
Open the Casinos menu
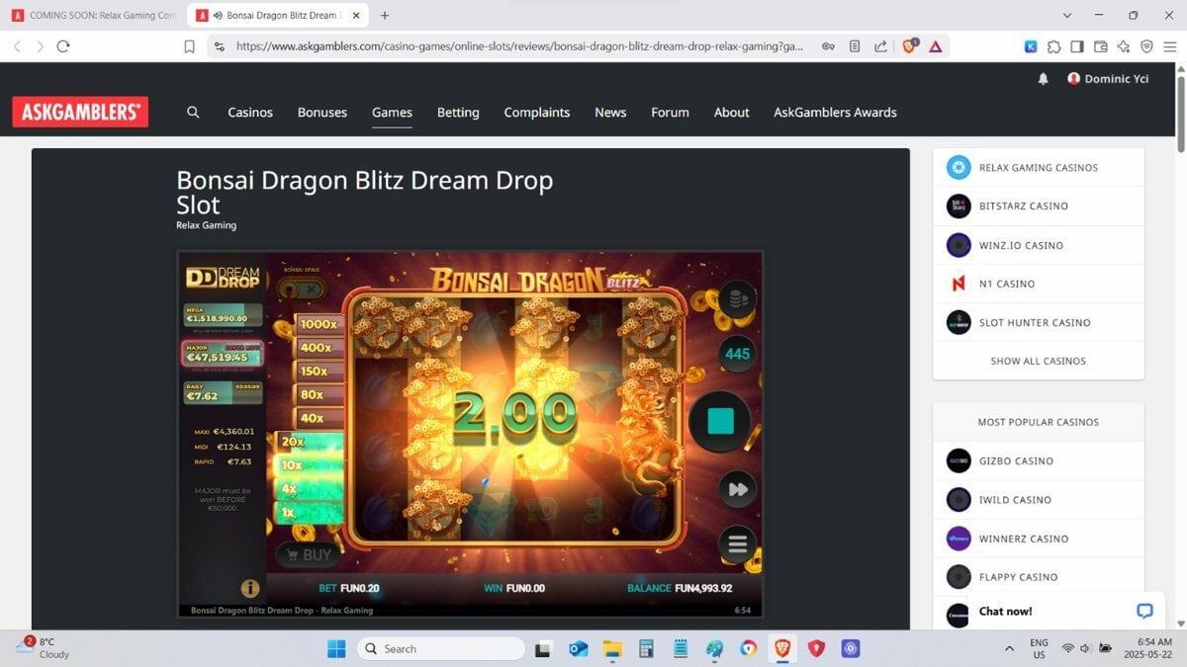click(x=250, y=113)
